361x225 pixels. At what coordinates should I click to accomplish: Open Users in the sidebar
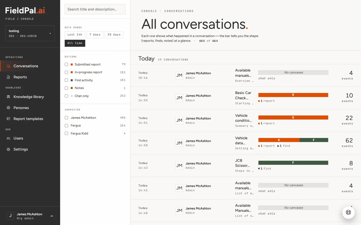tap(30, 138)
